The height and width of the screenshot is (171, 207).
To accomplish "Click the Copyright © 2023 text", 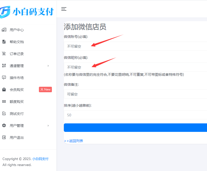I will tap(17, 159).
